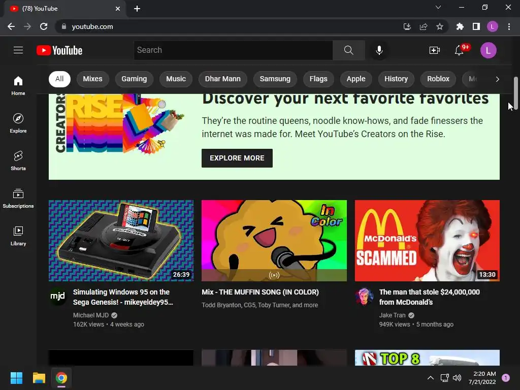Open Chrome extensions puzzle icon

coord(460,26)
